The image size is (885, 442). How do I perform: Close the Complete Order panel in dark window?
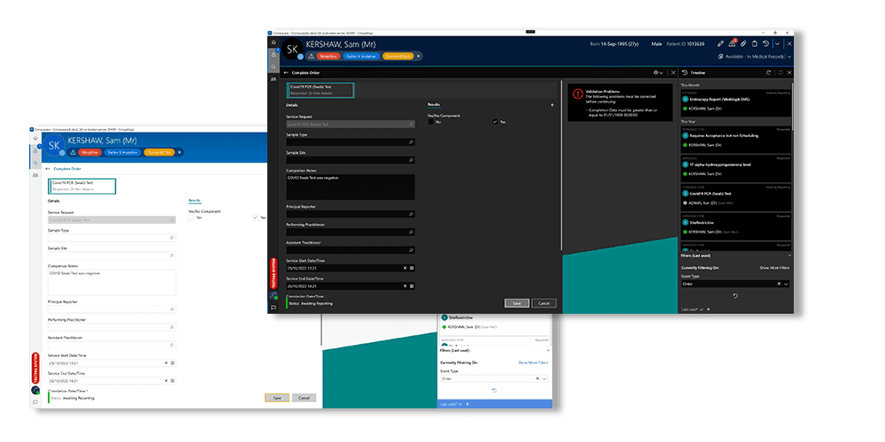pyautogui.click(x=673, y=72)
